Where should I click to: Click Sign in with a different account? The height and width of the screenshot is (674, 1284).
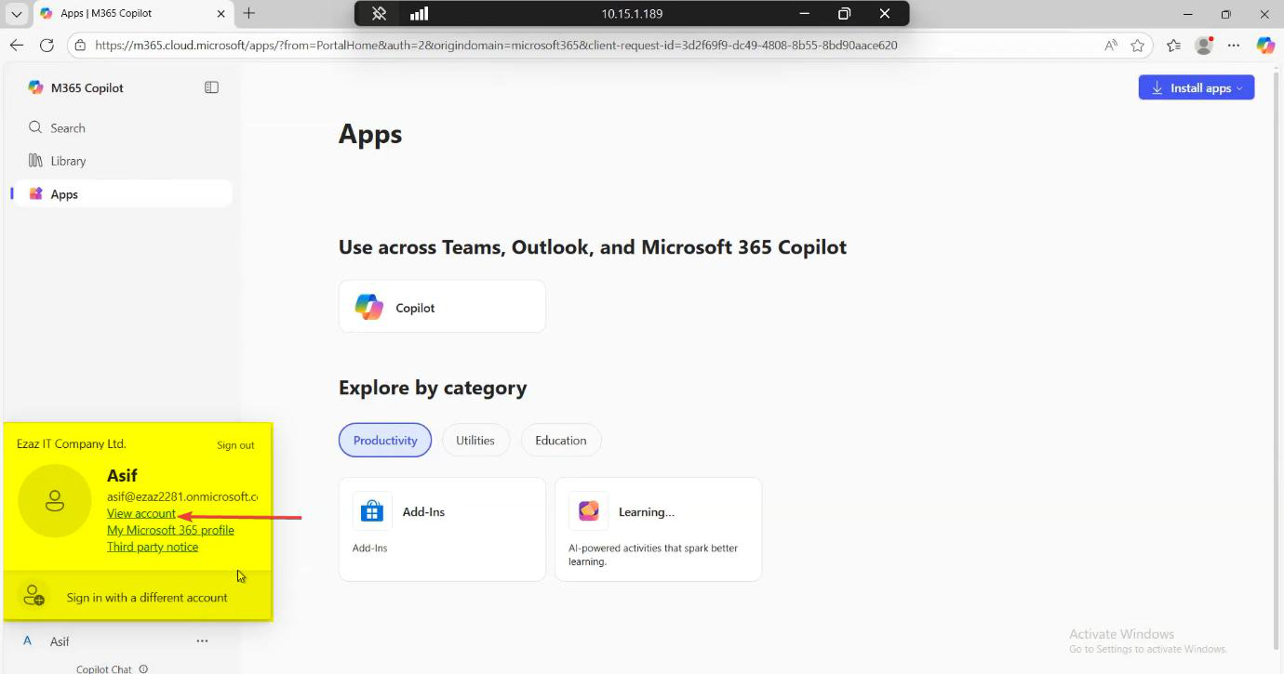tap(138, 597)
